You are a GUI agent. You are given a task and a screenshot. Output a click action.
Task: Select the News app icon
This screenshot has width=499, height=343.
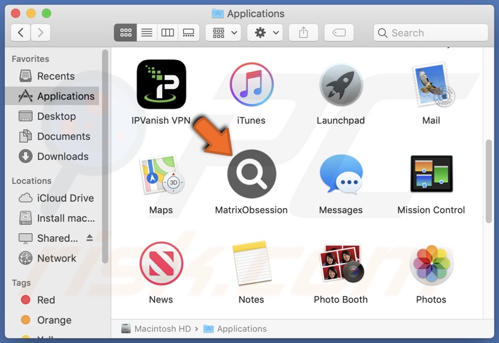point(161,263)
